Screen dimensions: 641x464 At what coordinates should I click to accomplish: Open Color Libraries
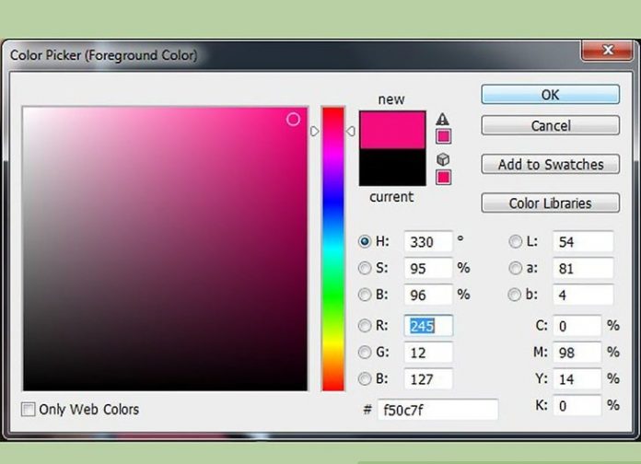pyautogui.click(x=550, y=203)
